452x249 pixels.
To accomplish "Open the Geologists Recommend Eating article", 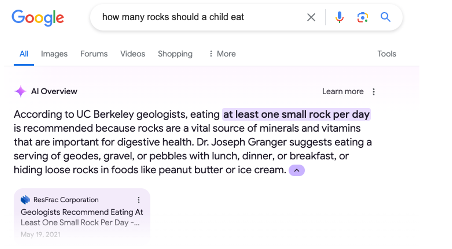I will pyautogui.click(x=81, y=217).
